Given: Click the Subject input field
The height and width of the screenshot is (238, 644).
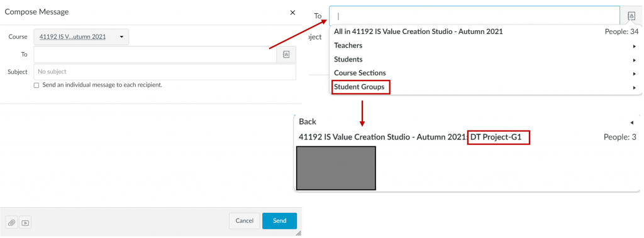Looking at the screenshot, I should coord(165,72).
